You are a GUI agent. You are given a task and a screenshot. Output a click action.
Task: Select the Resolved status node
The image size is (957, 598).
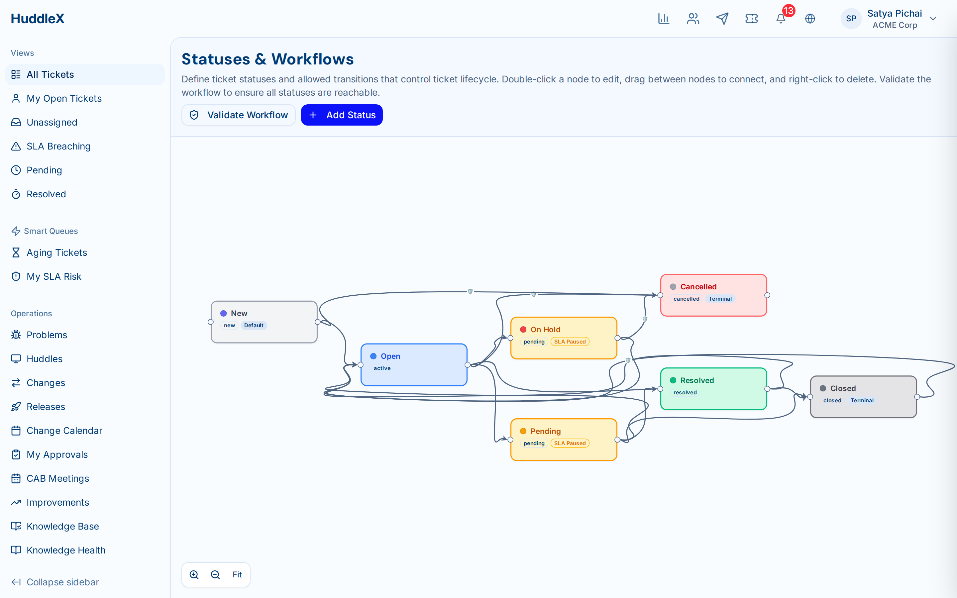coord(714,389)
